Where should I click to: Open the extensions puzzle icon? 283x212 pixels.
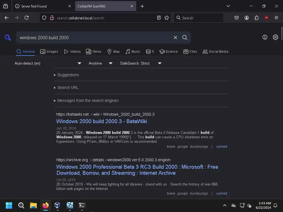tap(256, 18)
